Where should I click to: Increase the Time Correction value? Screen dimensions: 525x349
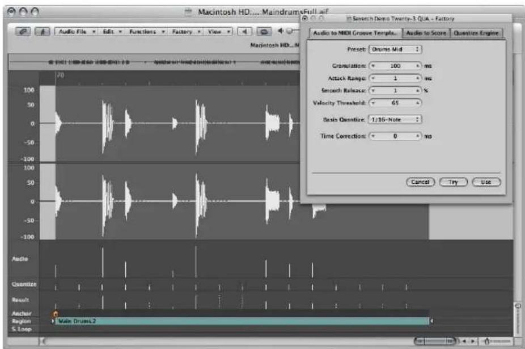[417, 136]
